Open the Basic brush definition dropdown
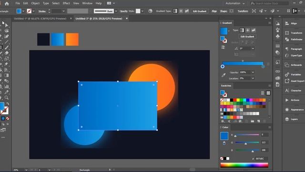Viewport: 305px width, 172px height. (x=116, y=11)
